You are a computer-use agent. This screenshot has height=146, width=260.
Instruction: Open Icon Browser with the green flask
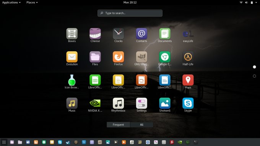point(72,80)
